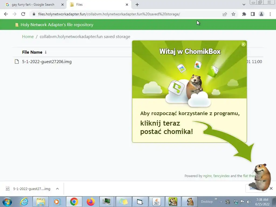Click the network tray icon
The width and height of the screenshot is (276, 207).
[x=236, y=202]
